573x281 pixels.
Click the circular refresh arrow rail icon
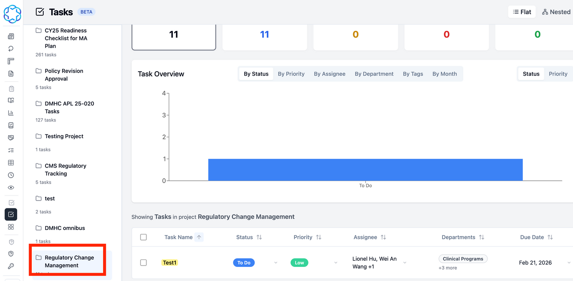pos(11,49)
